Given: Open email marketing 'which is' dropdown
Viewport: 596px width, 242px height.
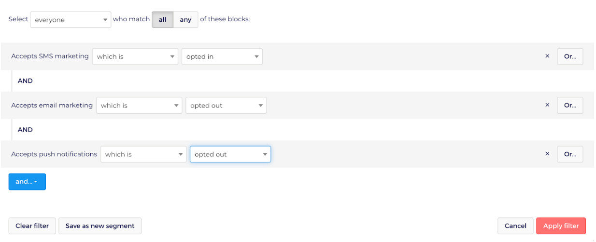Looking at the screenshot, I should [139, 105].
